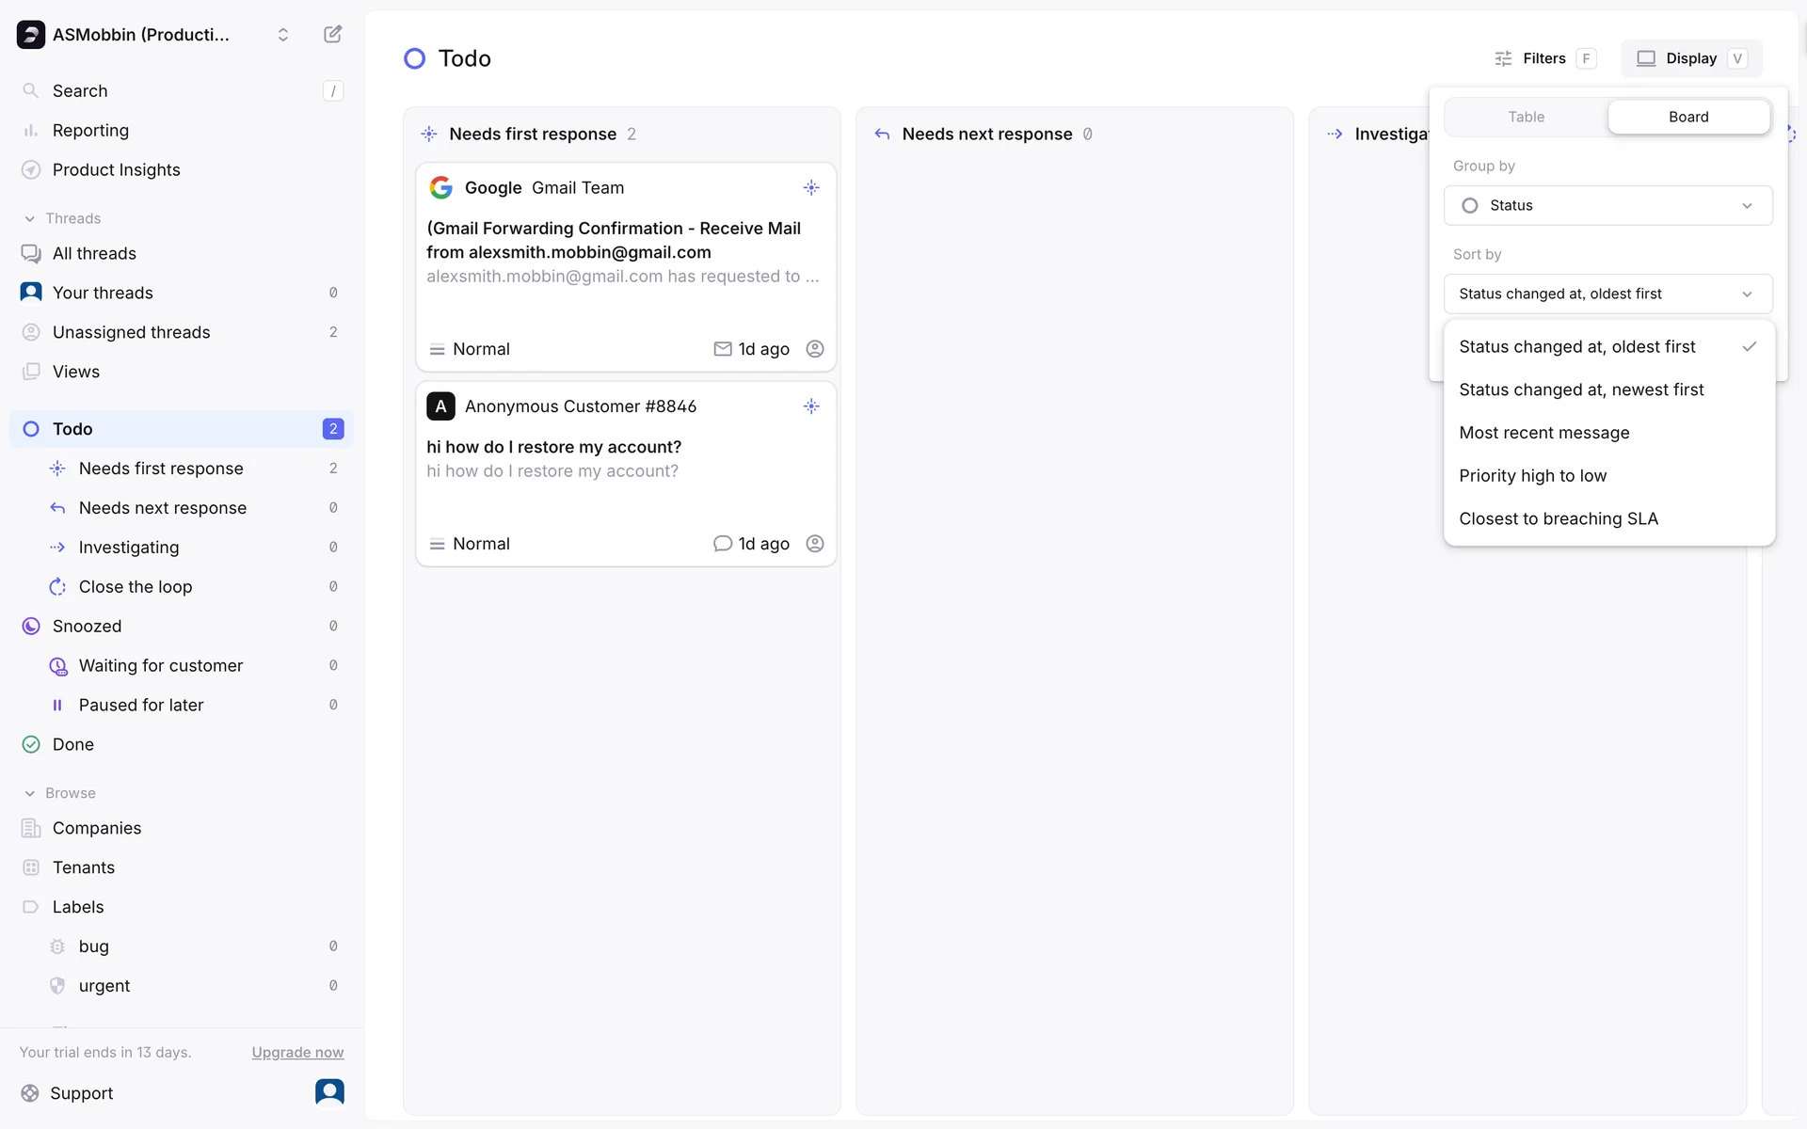Click the user avatar next to Support
Screen dimensions: 1807x1129
[329, 1092]
